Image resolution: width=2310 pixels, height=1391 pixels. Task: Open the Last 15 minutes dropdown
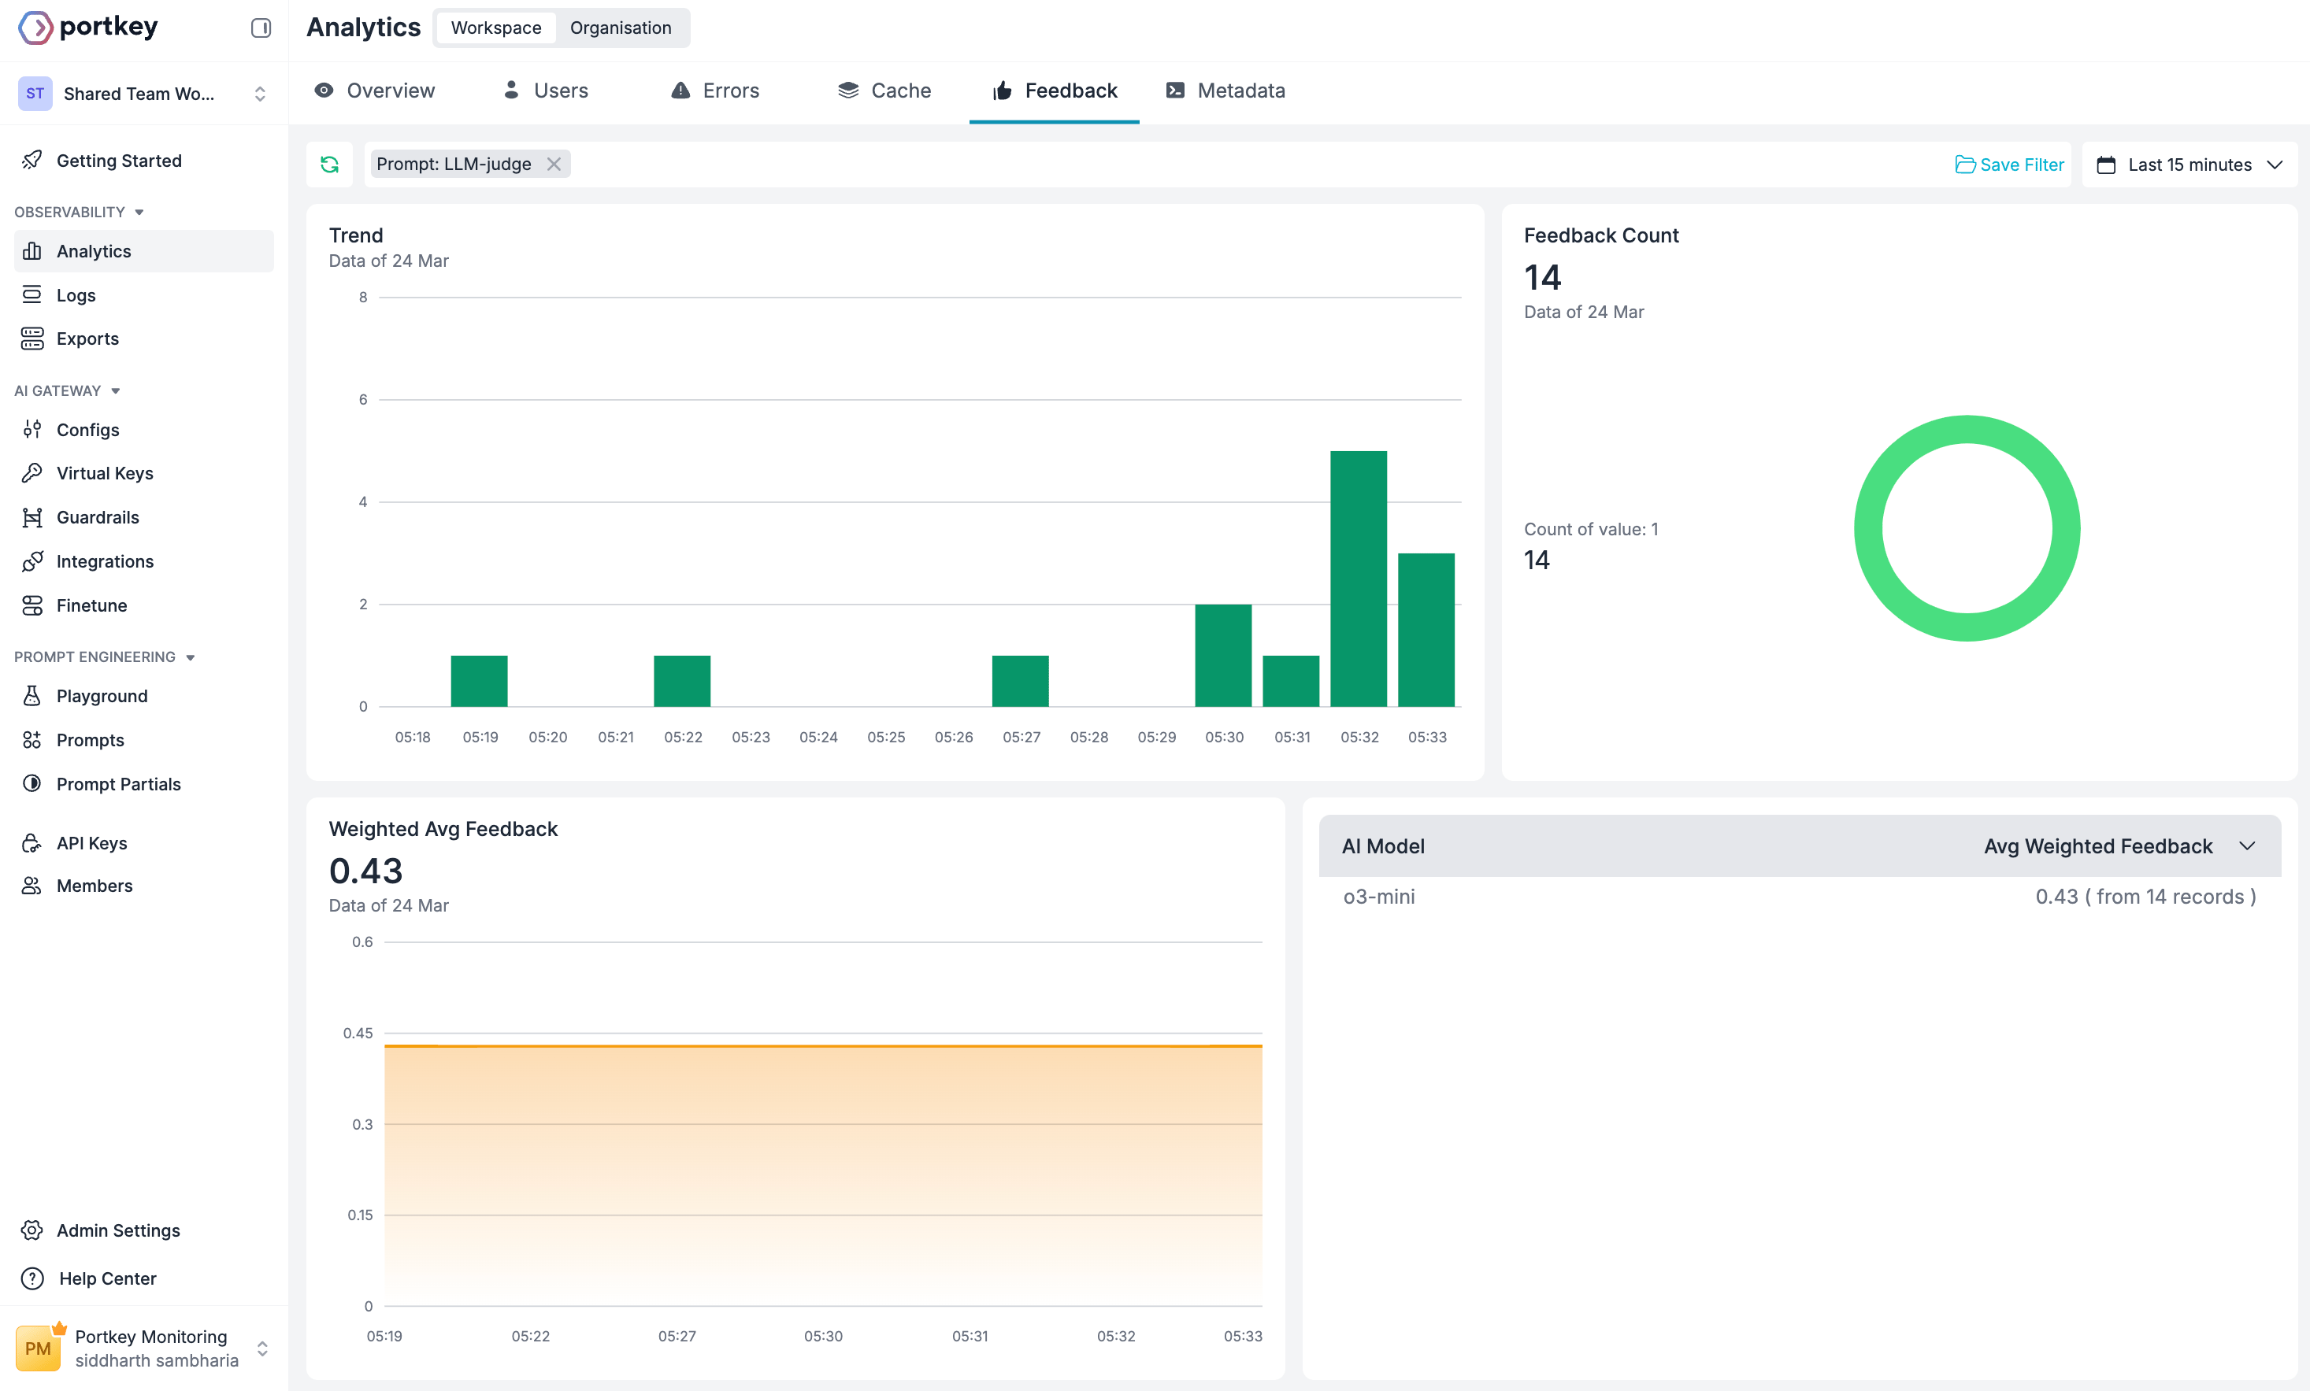pyautogui.click(x=2189, y=164)
